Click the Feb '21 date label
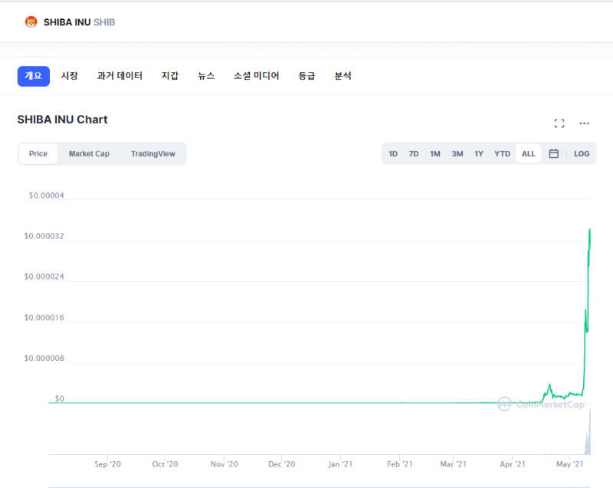 [x=399, y=464]
